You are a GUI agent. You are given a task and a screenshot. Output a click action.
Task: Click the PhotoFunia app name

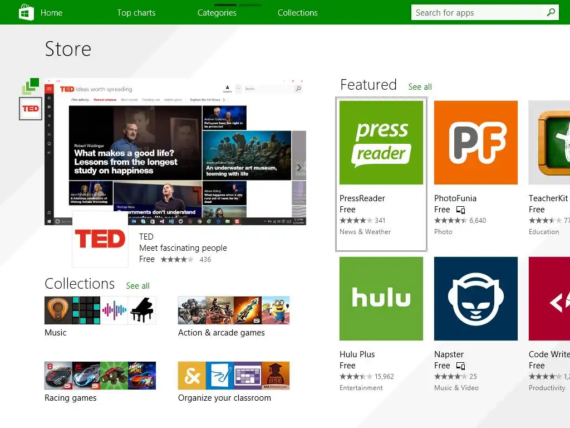pos(455,198)
